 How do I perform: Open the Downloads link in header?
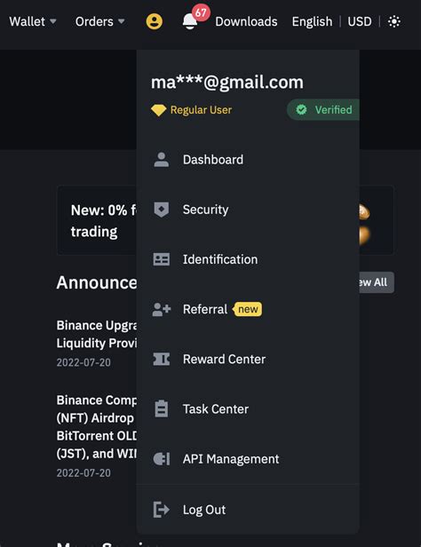[x=246, y=21]
